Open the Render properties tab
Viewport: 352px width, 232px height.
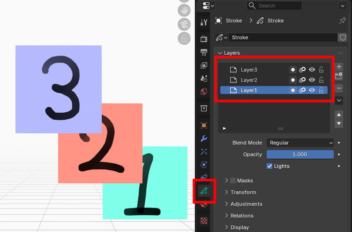click(x=204, y=39)
